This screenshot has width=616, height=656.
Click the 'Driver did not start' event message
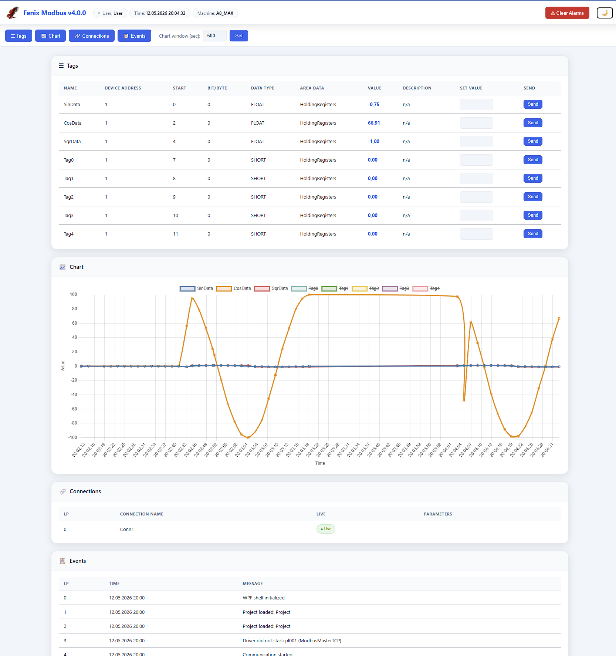pyautogui.click(x=292, y=640)
